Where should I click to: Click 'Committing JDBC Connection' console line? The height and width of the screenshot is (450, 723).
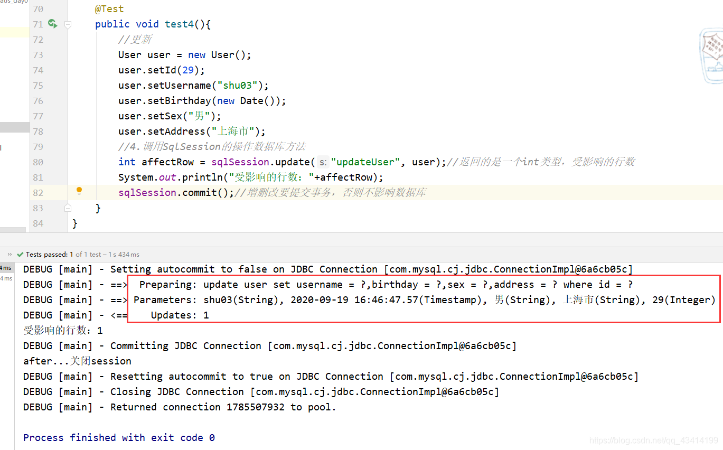click(270, 346)
